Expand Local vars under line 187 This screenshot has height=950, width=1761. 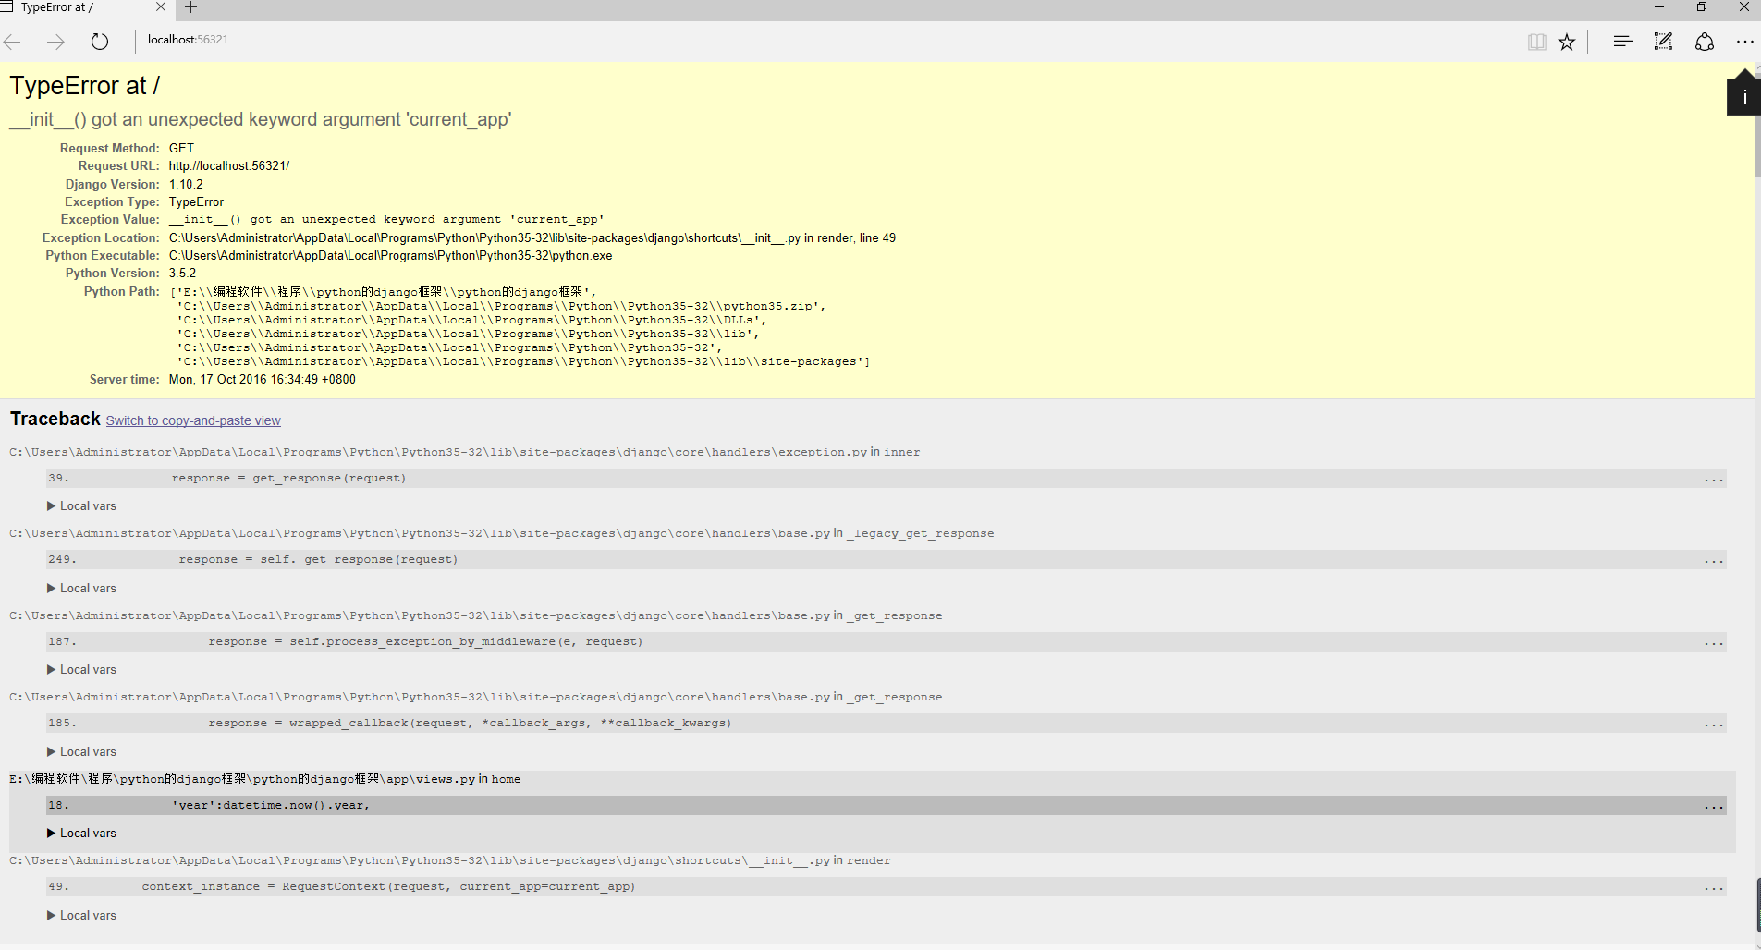coord(81,670)
